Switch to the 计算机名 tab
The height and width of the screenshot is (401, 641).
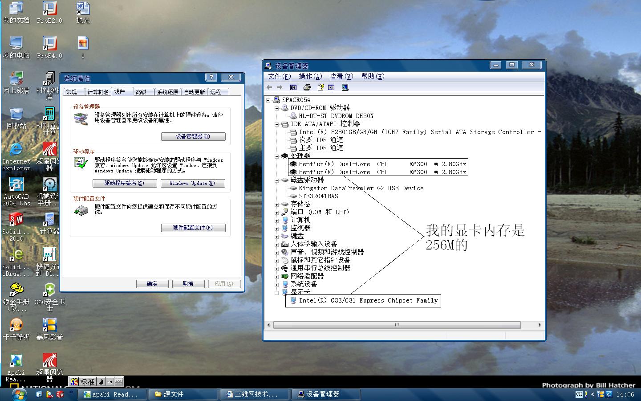click(x=97, y=92)
